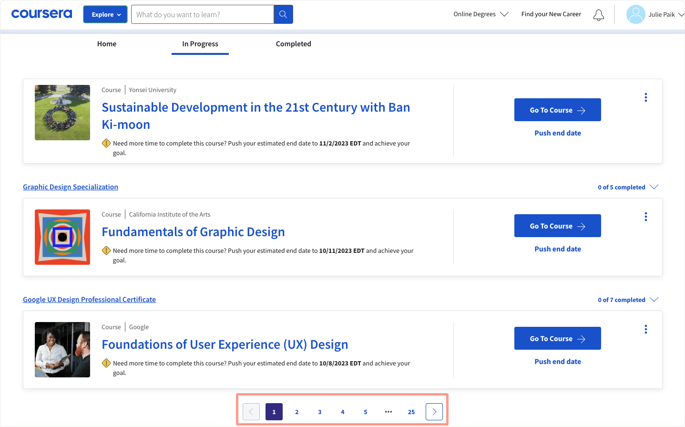Switch to the Completed tab
Image resolution: width=685 pixels, height=427 pixels.
click(x=294, y=44)
